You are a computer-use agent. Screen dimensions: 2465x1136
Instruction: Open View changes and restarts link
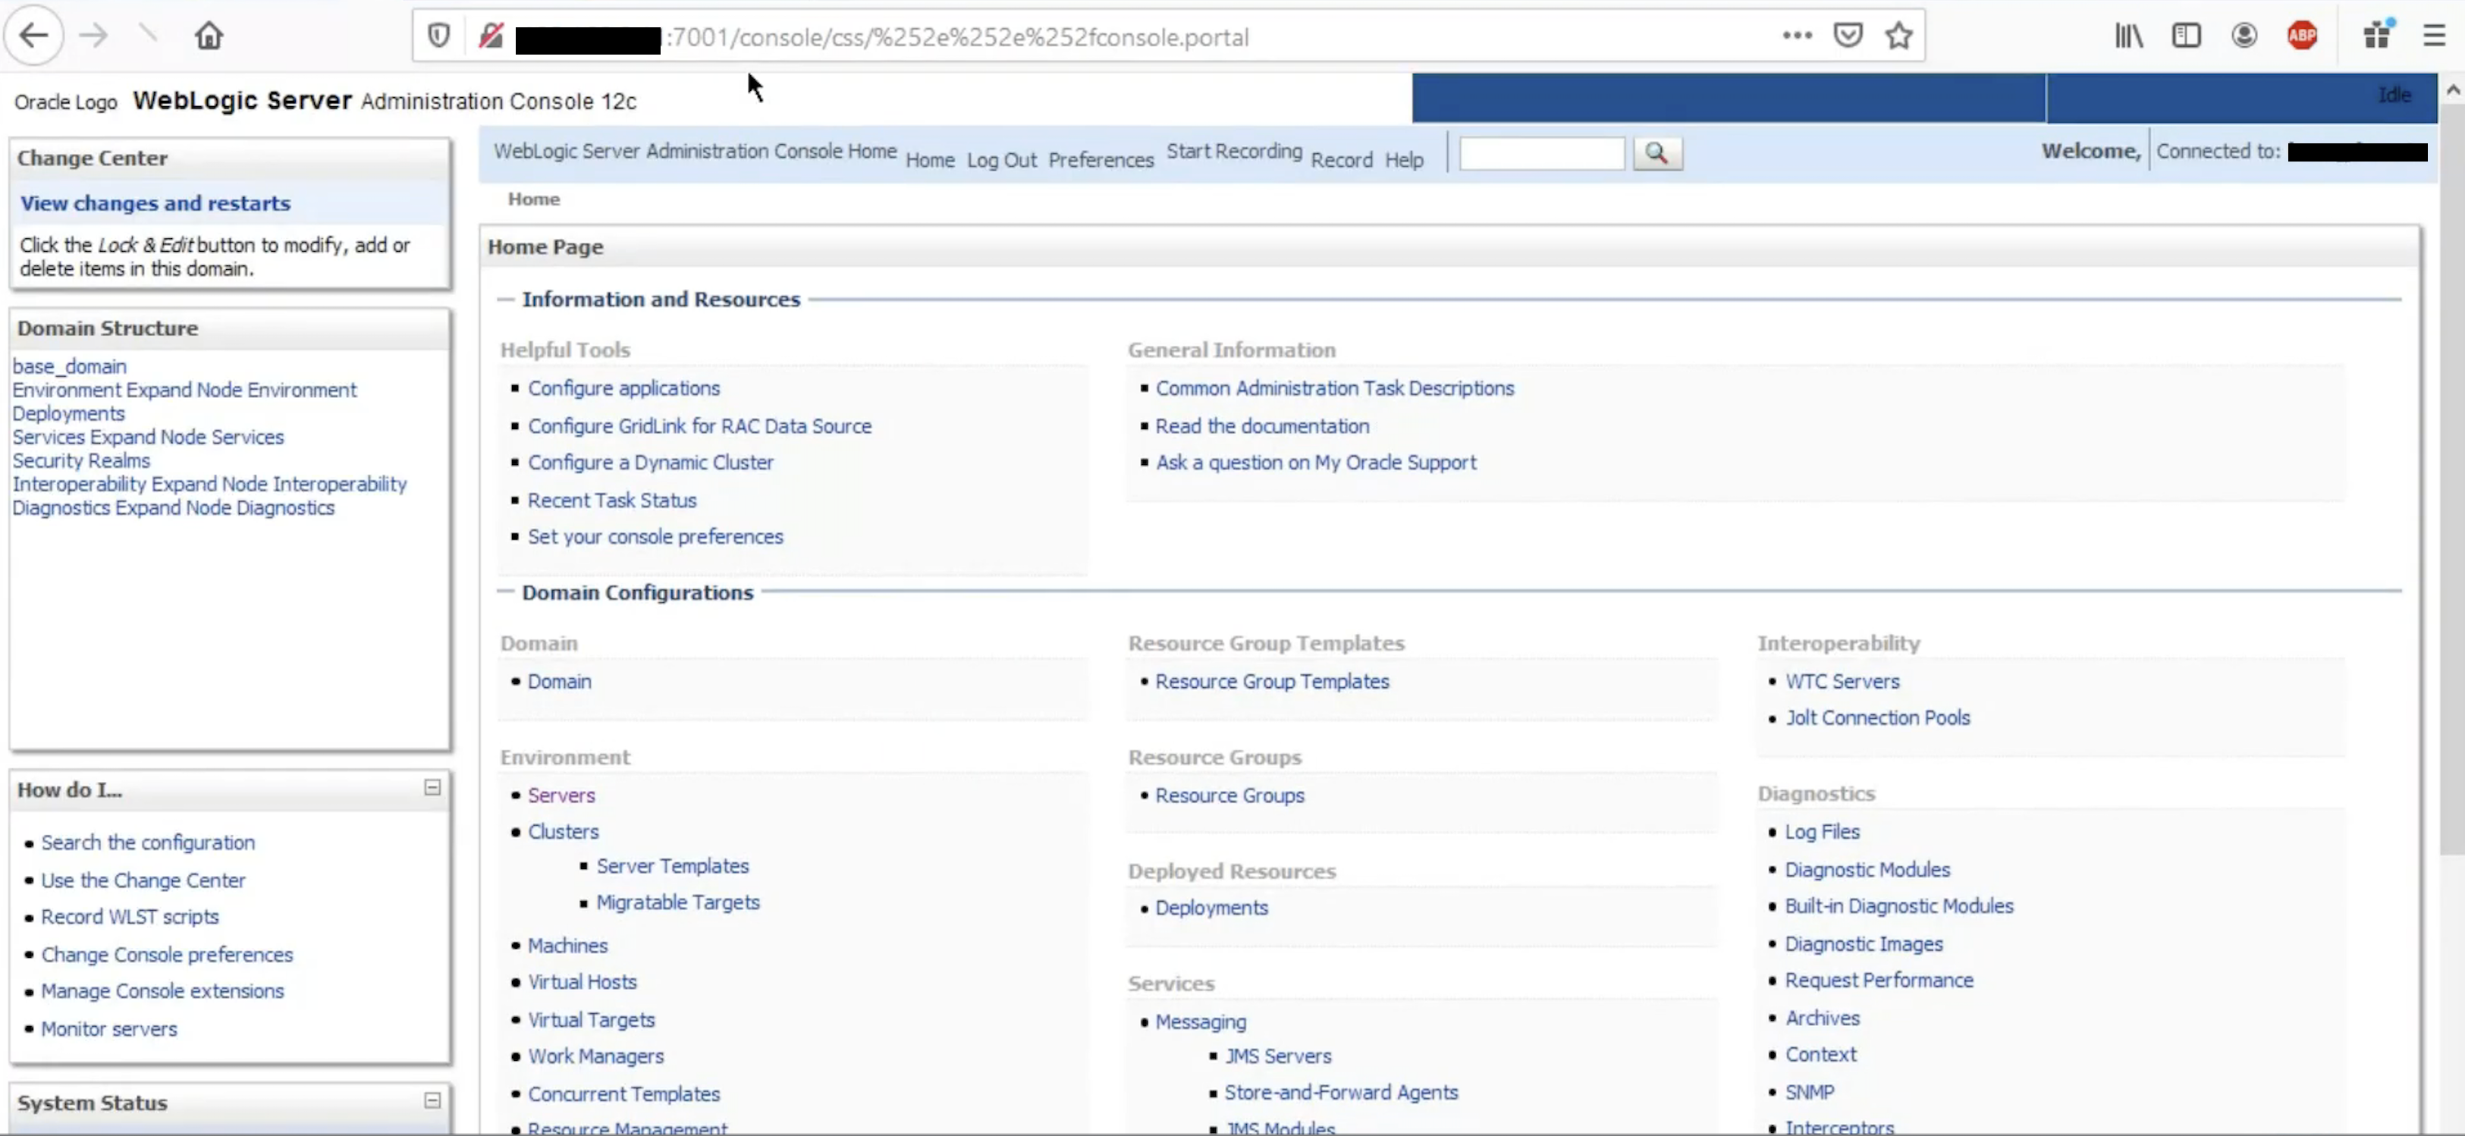[x=155, y=203]
